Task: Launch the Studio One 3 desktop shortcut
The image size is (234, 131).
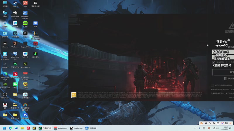Action: point(15,15)
